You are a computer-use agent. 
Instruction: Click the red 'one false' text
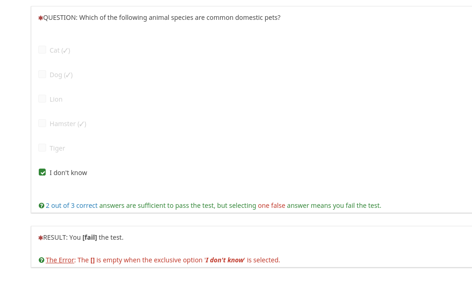pos(271,206)
